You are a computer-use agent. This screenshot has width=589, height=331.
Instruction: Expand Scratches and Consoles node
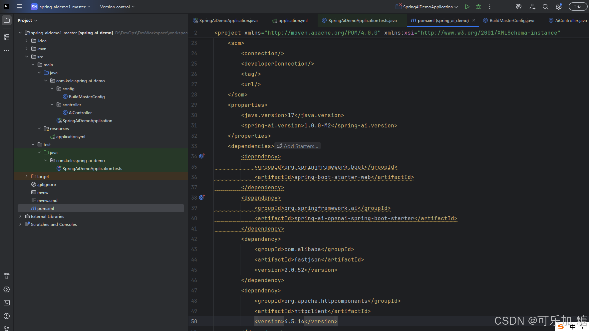[x=20, y=224]
